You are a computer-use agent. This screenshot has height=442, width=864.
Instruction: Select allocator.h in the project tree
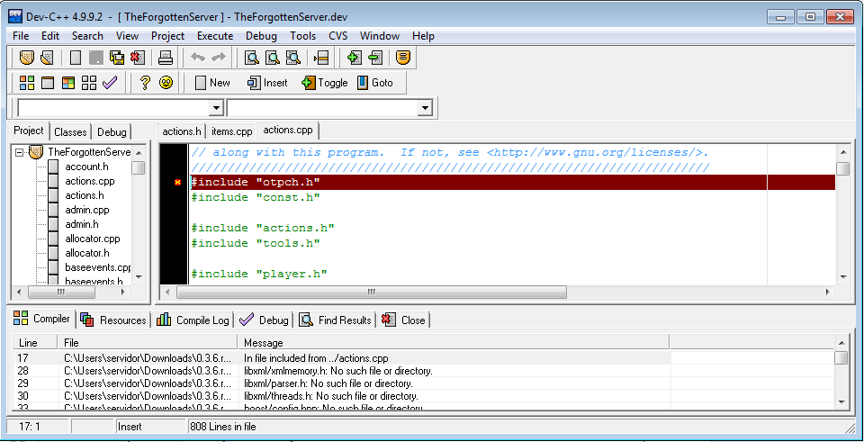coord(87,253)
